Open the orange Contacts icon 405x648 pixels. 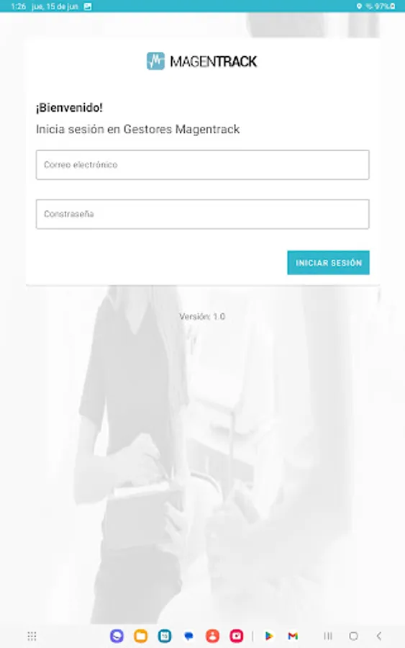213,636
